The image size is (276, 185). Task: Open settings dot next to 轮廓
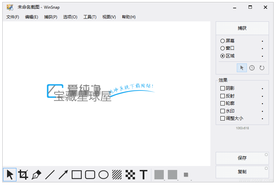pos(263,104)
